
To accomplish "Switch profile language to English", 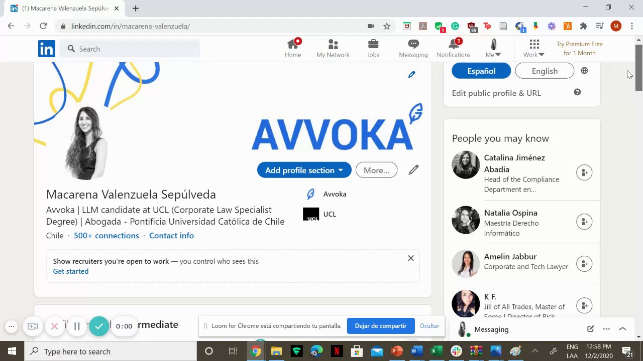I will [x=545, y=71].
